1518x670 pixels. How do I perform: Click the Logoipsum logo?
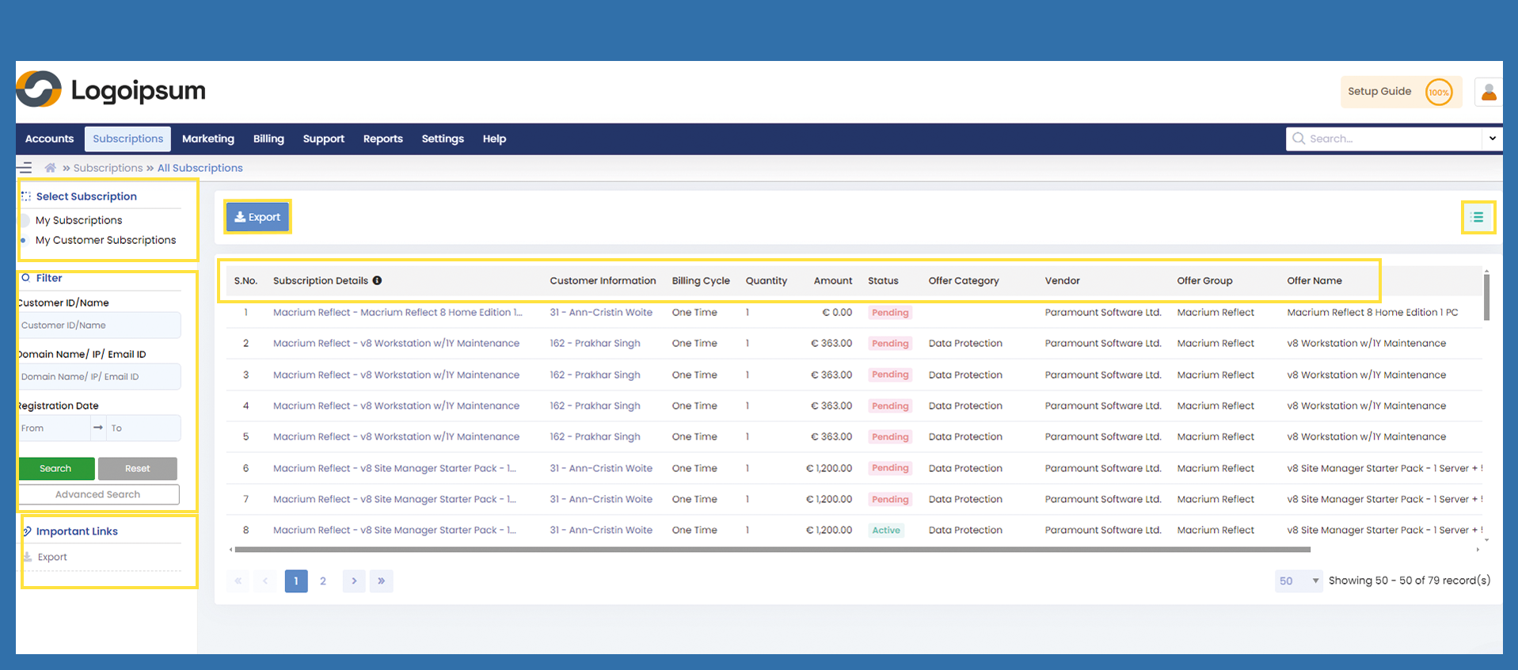[111, 90]
